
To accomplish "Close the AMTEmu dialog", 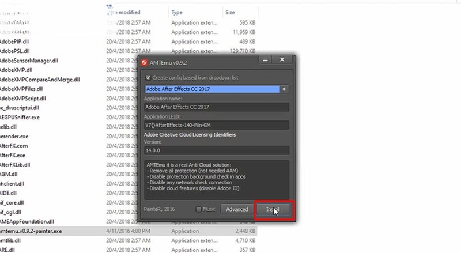I will pyautogui.click(x=282, y=60).
